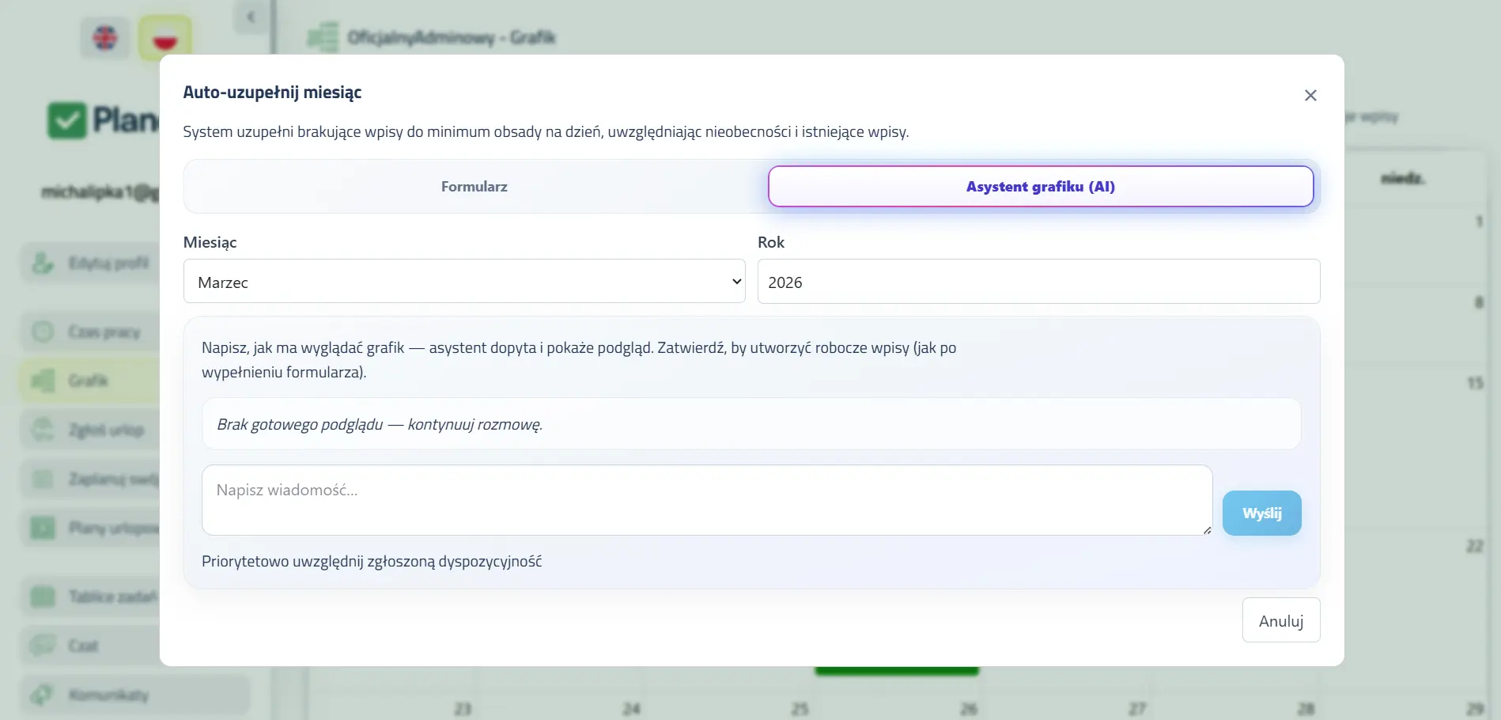
Task: Select the Asystent grafiku (AI) tab
Action: coord(1040,187)
